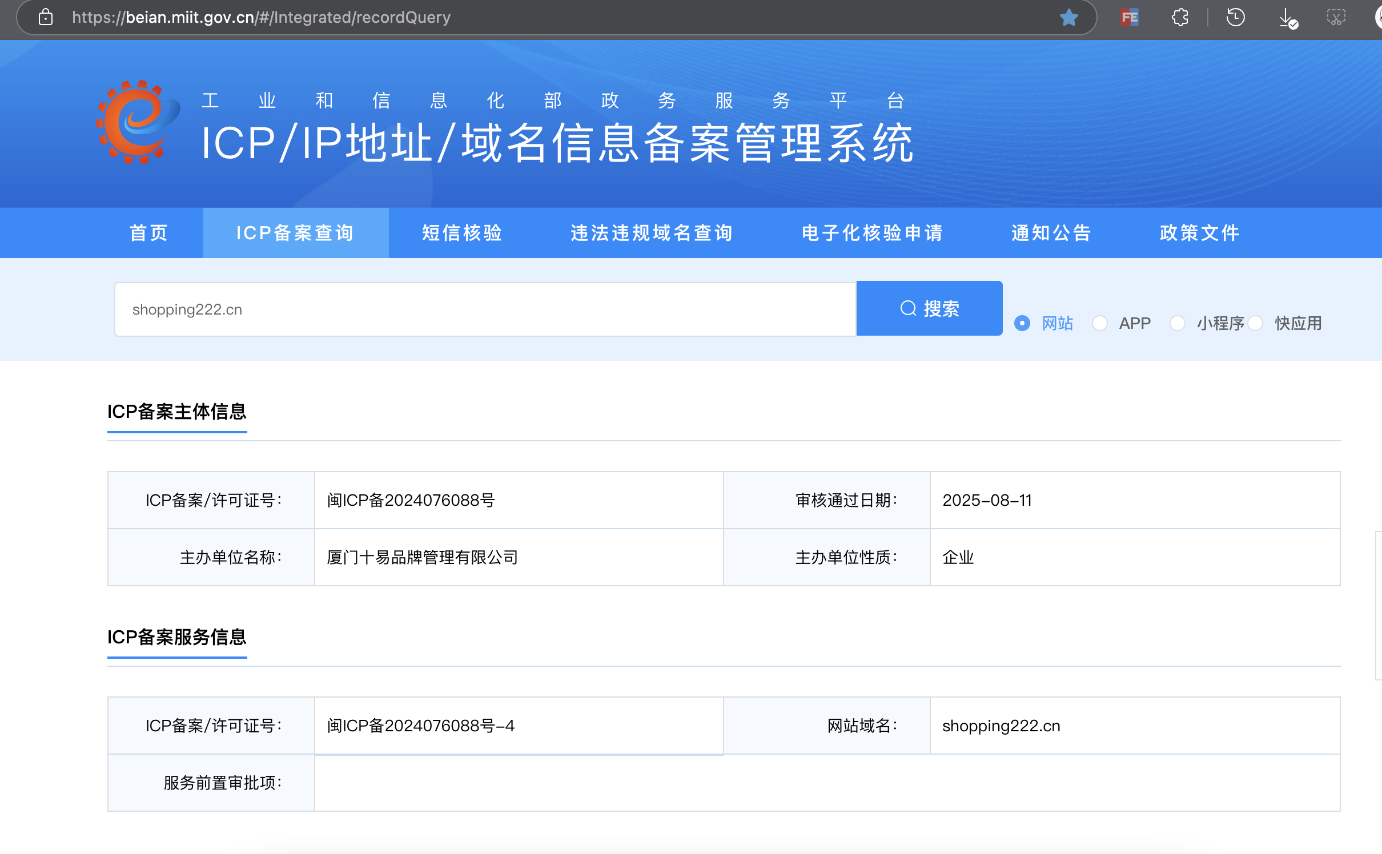Image resolution: width=1382 pixels, height=854 pixels.
Task: Select the 快应用 radio button
Action: coord(1255,323)
